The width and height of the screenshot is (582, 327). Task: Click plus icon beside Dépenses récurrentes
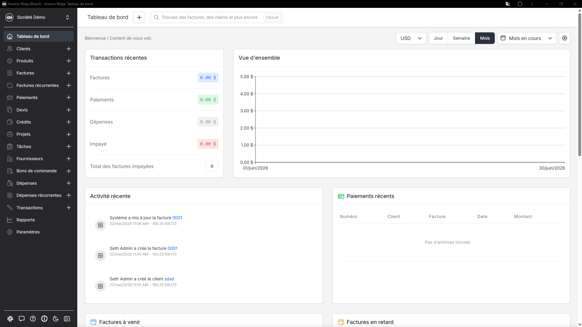pos(69,195)
